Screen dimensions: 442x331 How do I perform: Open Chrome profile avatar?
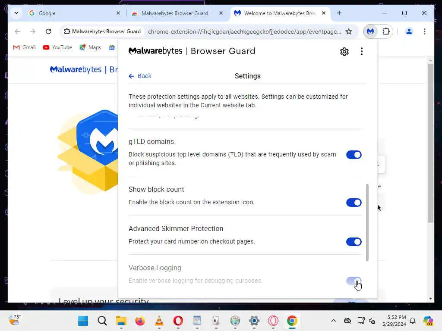[x=409, y=31]
